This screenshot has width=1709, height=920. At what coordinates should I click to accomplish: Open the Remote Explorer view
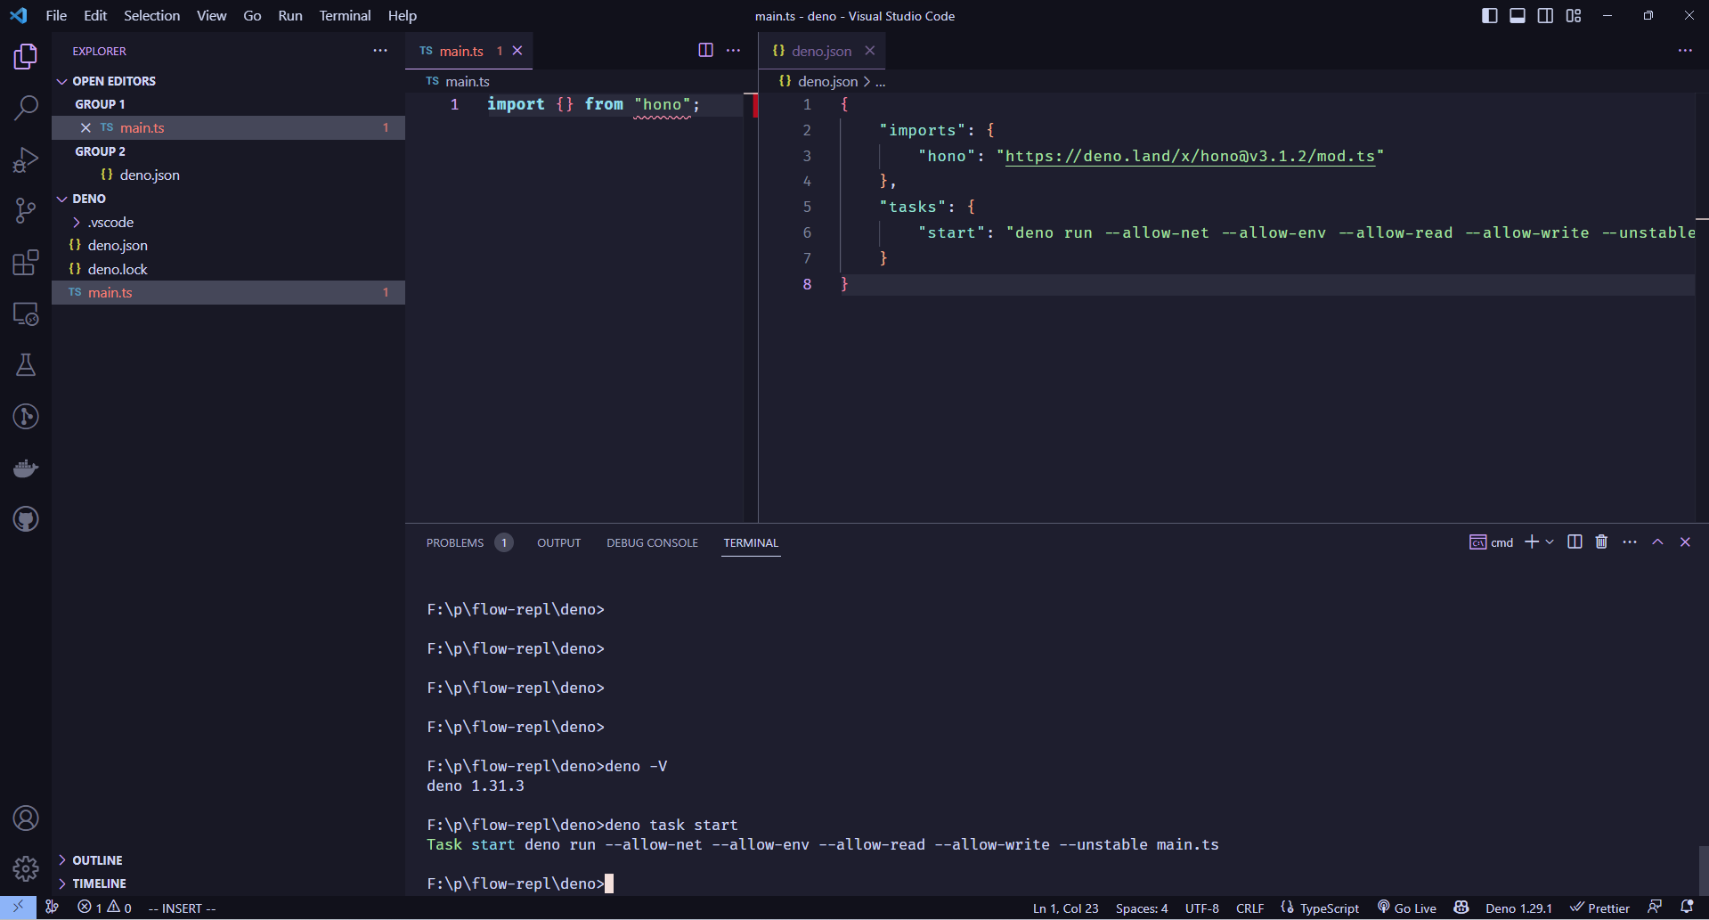click(26, 313)
